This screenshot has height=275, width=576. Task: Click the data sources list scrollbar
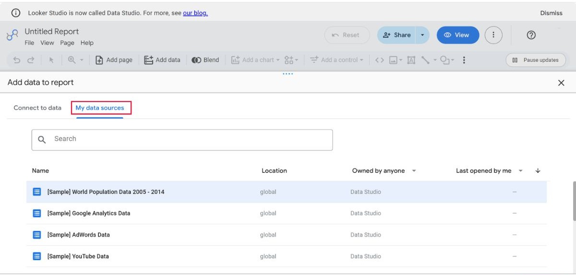574,201
